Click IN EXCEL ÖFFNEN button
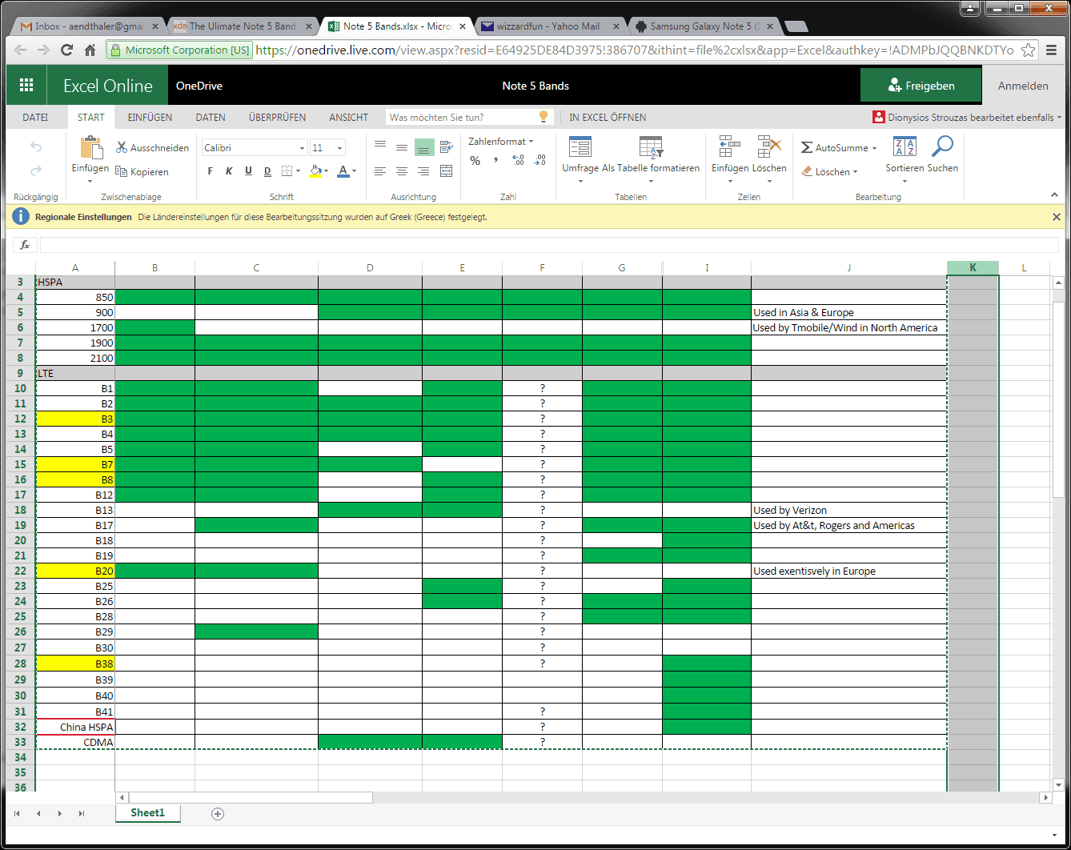The width and height of the screenshot is (1071, 850). [x=608, y=117]
